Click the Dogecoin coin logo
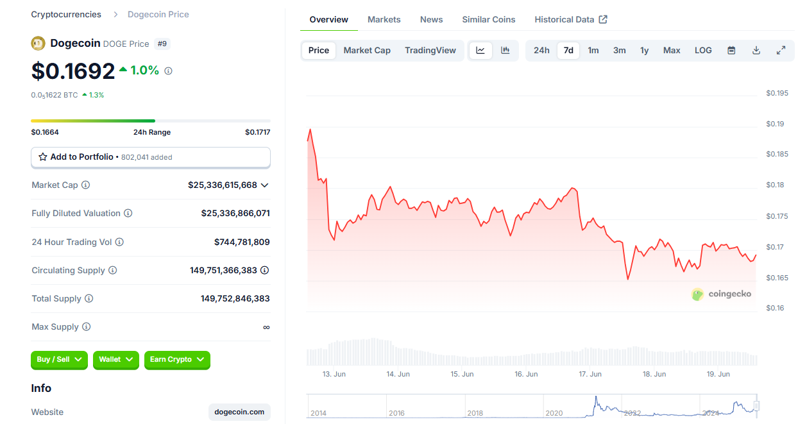This screenshot has height=424, width=798. [38, 44]
